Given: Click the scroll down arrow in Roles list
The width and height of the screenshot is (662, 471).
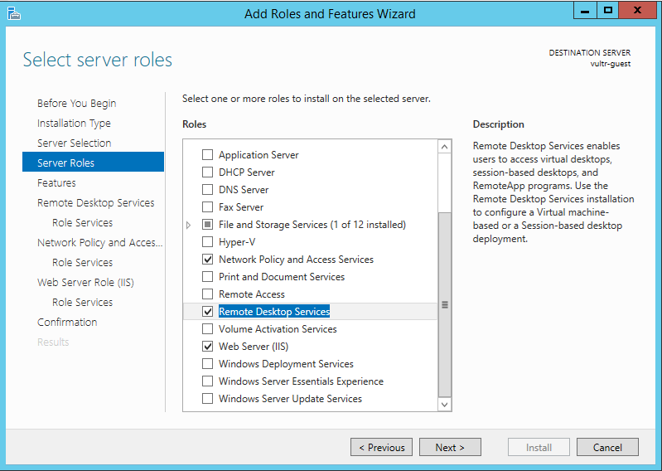Looking at the screenshot, I should pos(444,405).
